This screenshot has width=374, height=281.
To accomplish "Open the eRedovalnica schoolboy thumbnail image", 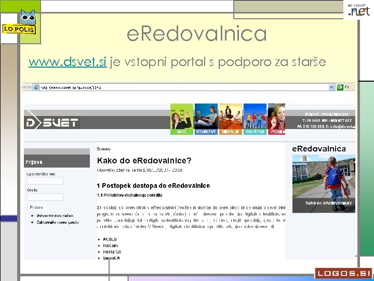I will click(x=324, y=184).
